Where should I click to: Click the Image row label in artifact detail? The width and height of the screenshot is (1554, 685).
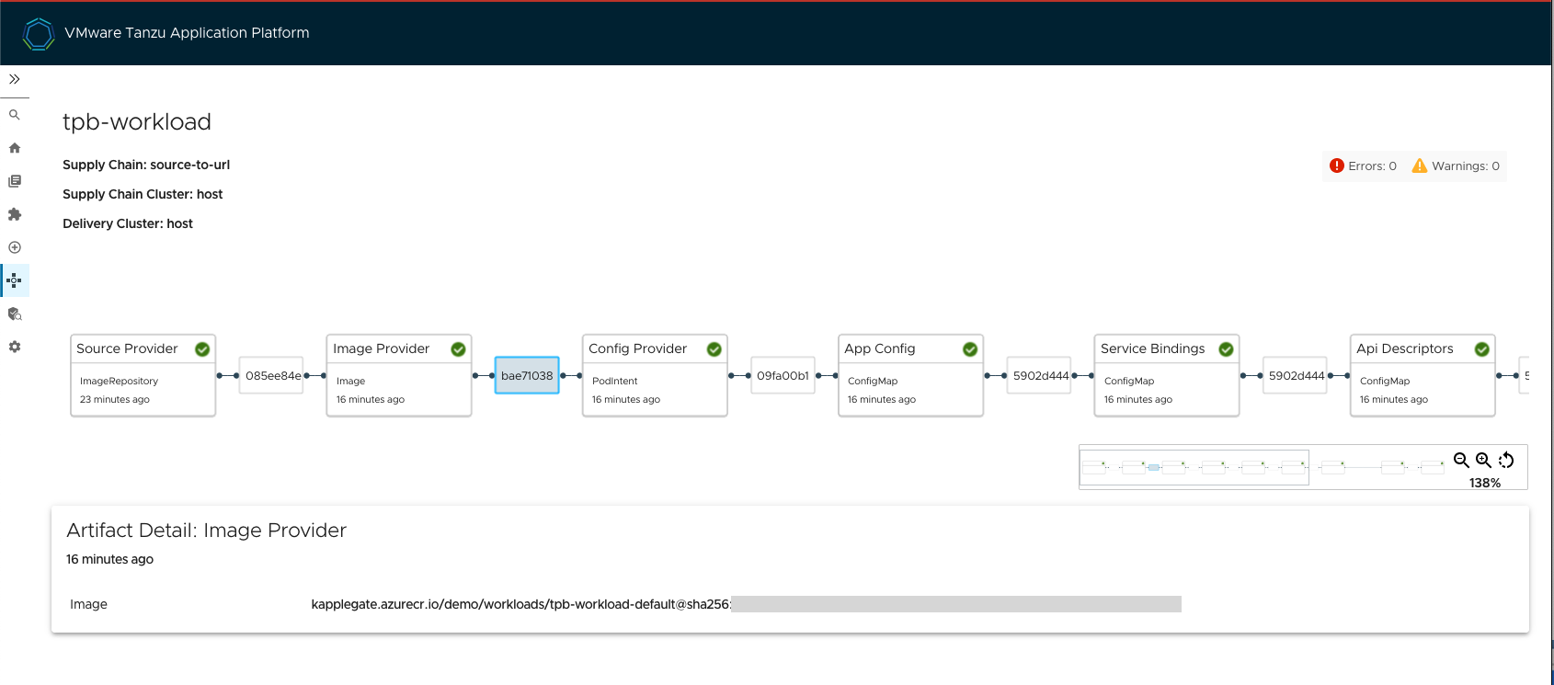coord(88,604)
